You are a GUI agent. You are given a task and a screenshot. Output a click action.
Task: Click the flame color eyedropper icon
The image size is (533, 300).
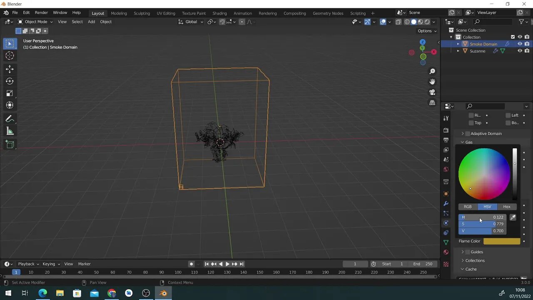(513, 217)
